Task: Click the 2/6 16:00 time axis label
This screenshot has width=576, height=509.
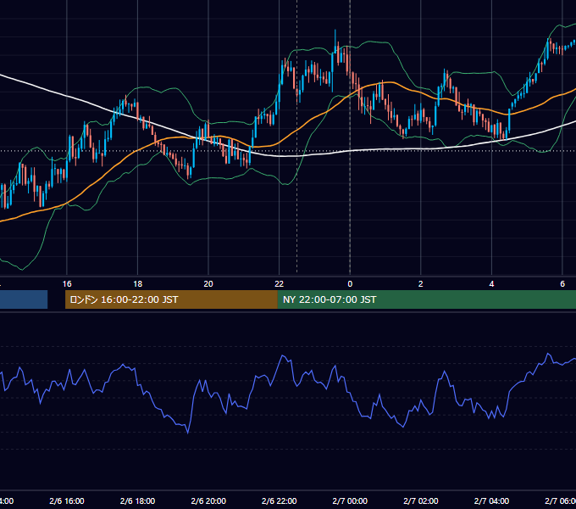Action: tap(67, 501)
